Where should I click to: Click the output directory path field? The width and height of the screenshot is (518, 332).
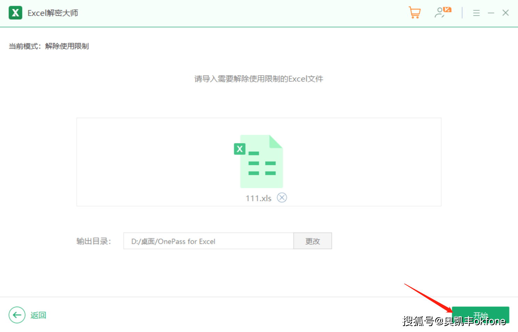point(209,241)
